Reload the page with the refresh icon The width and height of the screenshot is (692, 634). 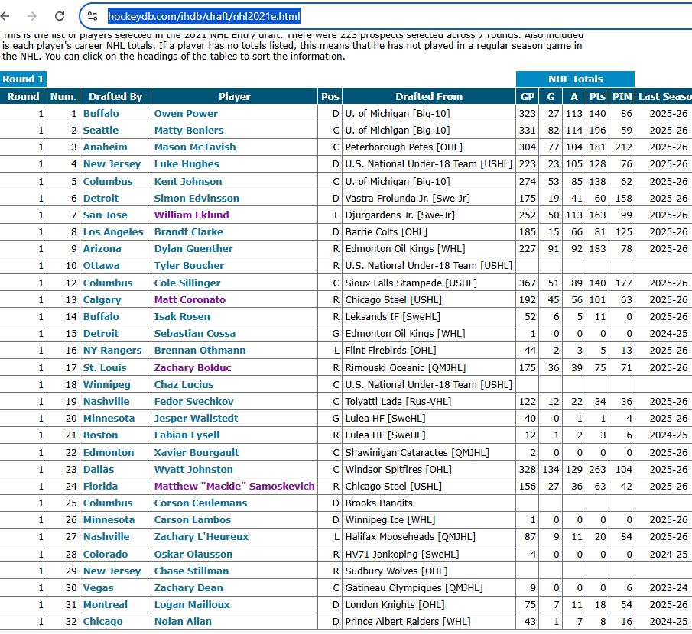pyautogui.click(x=60, y=16)
